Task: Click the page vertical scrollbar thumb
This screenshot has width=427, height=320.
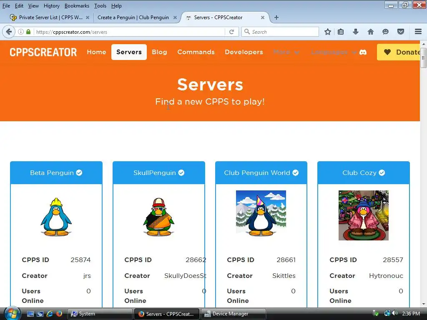Action: [x=423, y=57]
